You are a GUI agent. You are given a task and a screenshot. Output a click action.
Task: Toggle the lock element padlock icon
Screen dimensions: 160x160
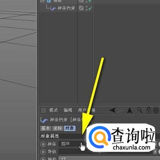pyautogui.click(x=149, y=110)
